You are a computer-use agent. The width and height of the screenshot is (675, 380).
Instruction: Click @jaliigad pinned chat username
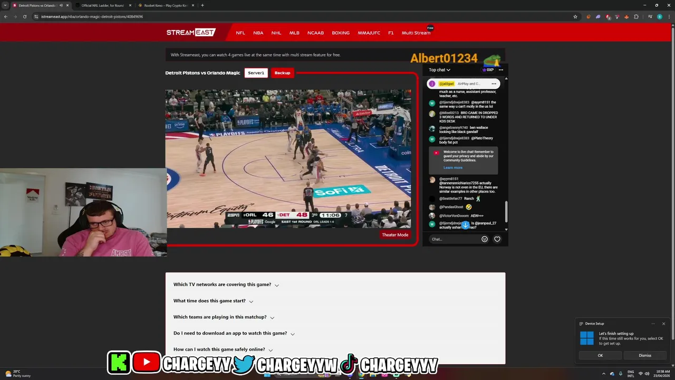[x=446, y=83]
